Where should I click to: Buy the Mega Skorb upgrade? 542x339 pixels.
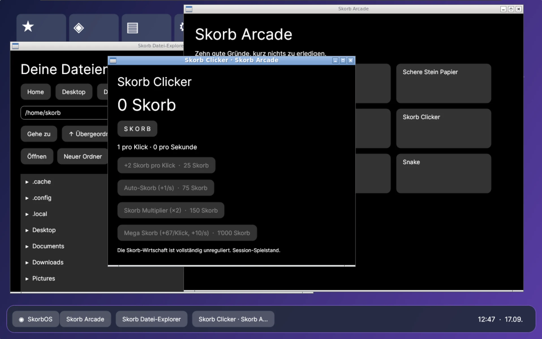(187, 233)
